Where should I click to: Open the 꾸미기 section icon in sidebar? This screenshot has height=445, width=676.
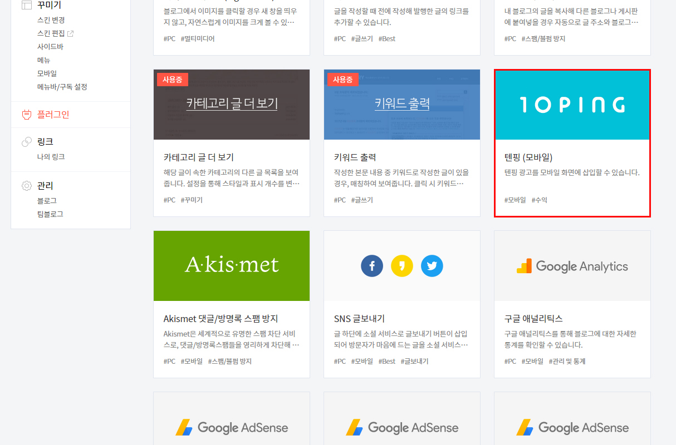coord(26,5)
